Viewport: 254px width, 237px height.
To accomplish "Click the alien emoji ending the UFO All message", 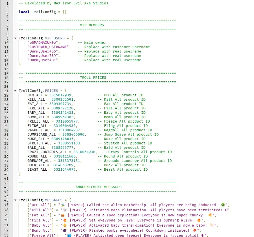I will tap(223, 205).
